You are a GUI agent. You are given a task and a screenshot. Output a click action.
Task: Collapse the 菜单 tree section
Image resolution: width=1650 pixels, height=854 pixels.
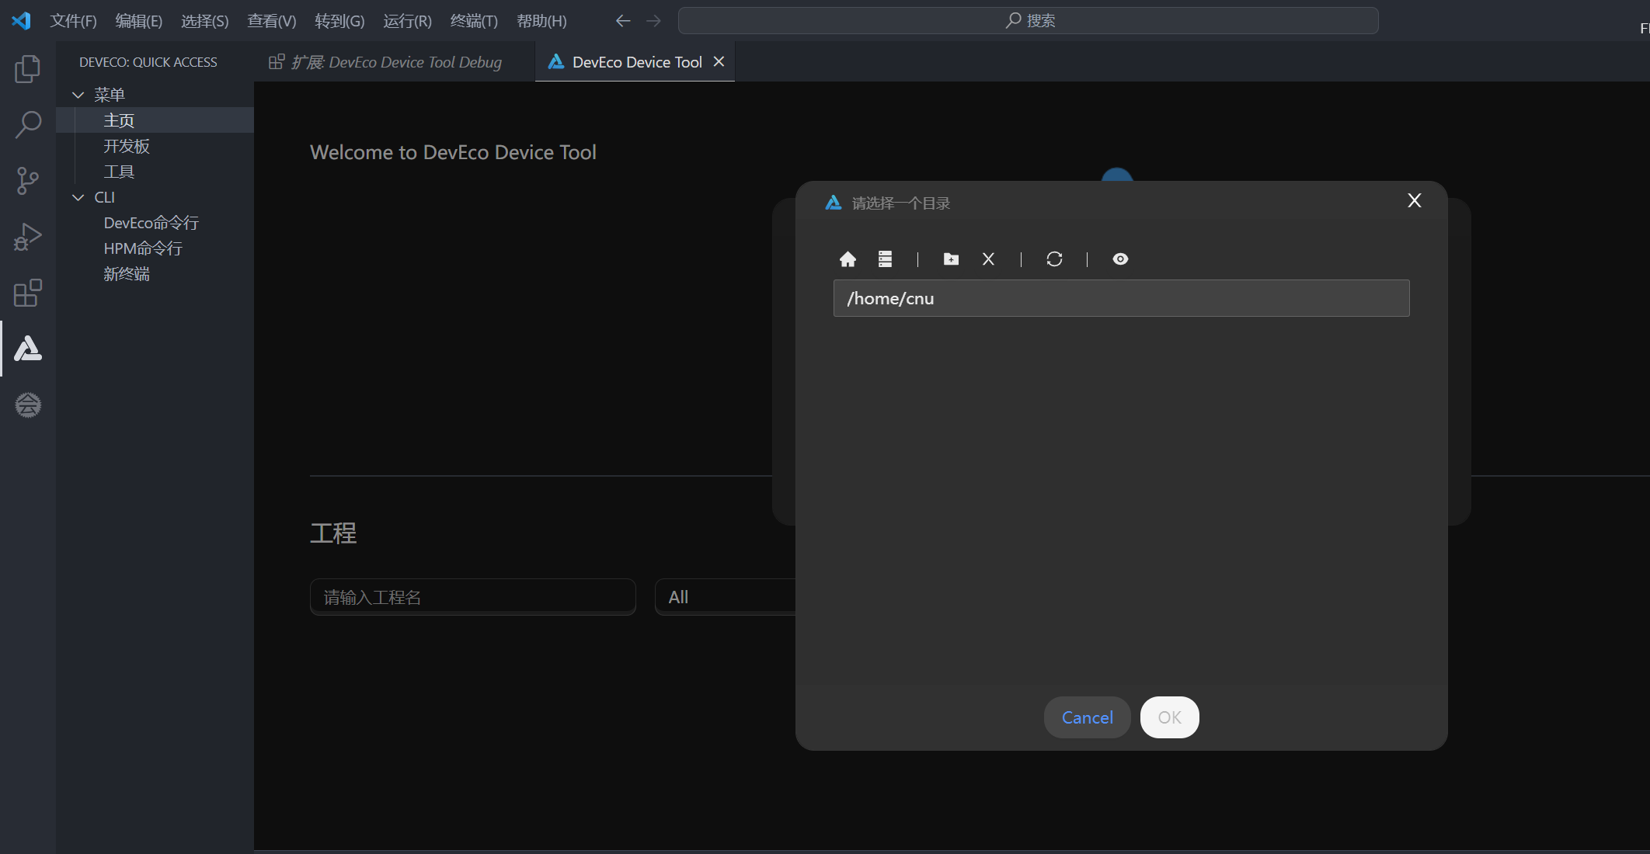[78, 95]
